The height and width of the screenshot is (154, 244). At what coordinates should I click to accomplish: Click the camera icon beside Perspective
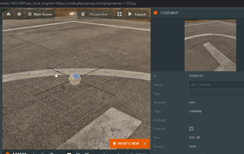click(83, 14)
